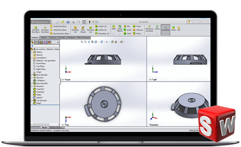
Task: Pick the Boundary Boss/Base tool
Action: tap(59, 34)
